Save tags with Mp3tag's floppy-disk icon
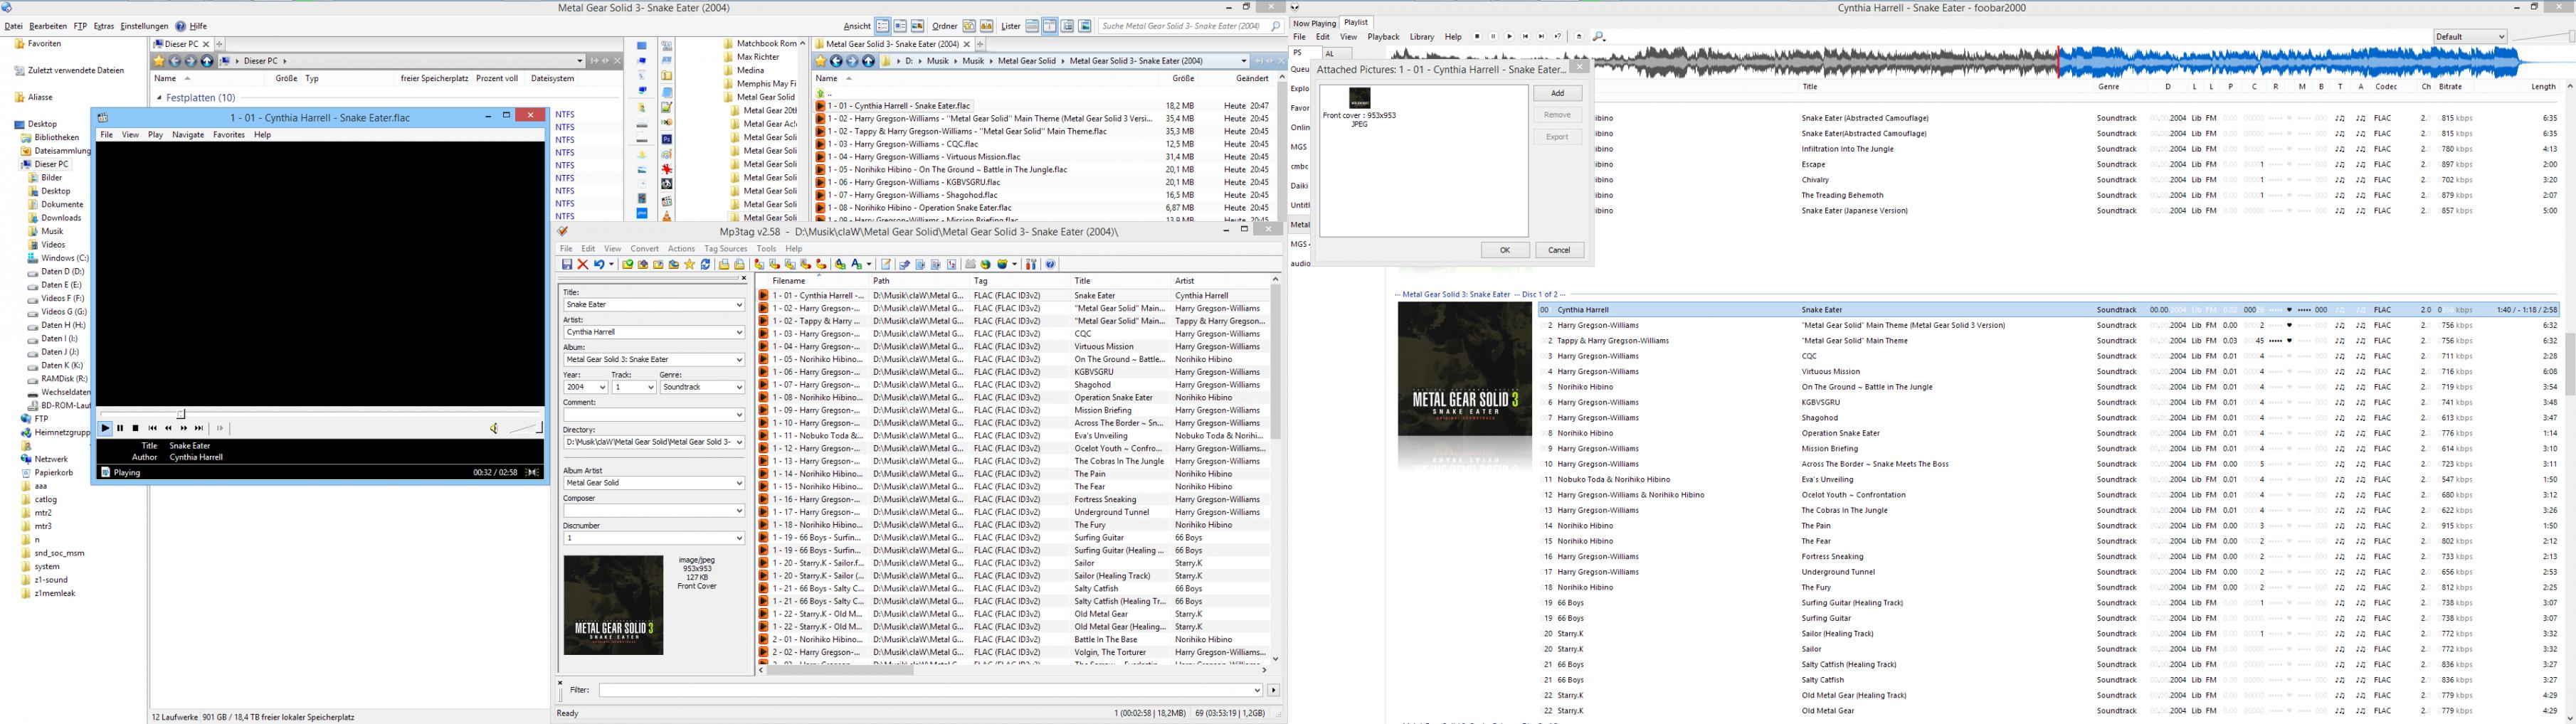 tap(567, 264)
